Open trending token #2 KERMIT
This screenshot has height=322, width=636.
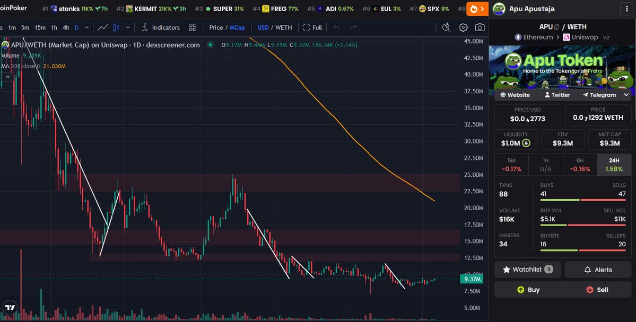coord(151,8)
